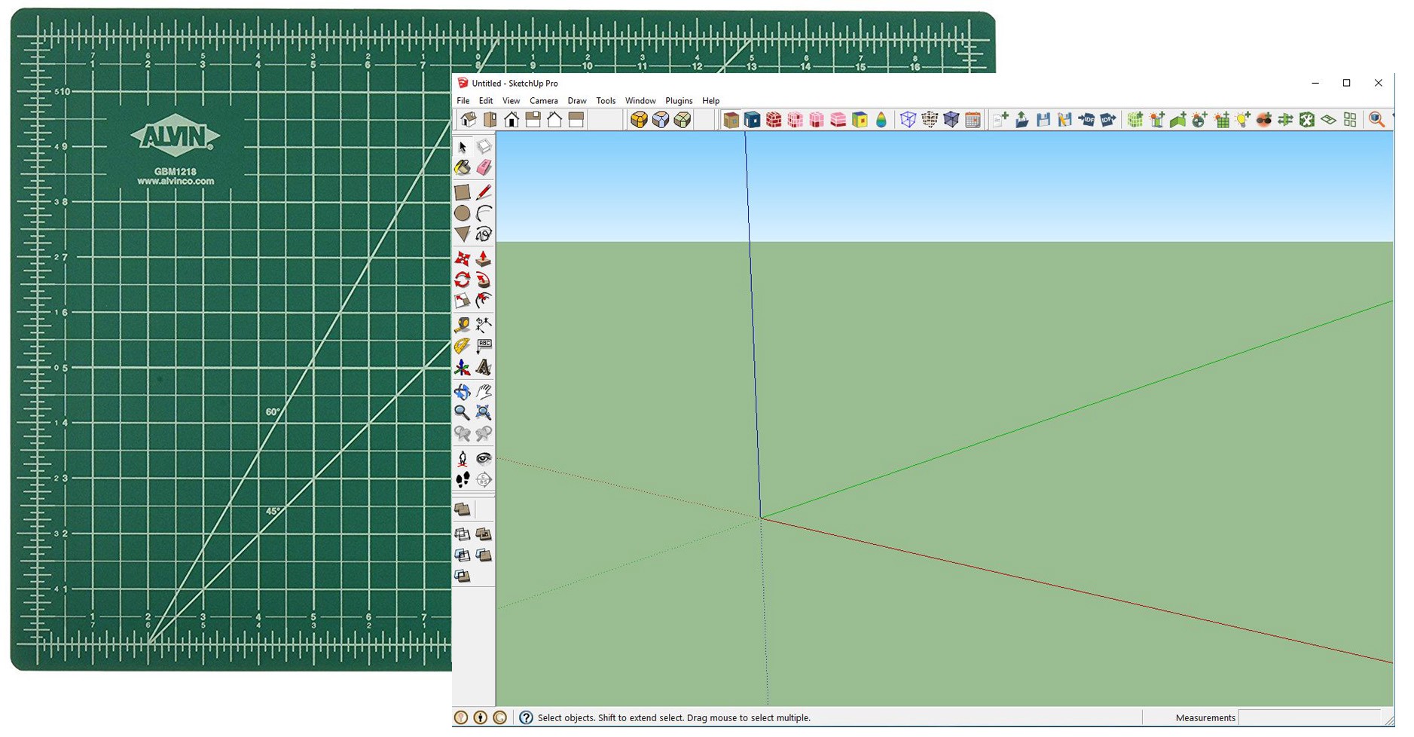Click the Import IDF icon
Image resolution: width=1414 pixels, height=737 pixels.
1086,120
